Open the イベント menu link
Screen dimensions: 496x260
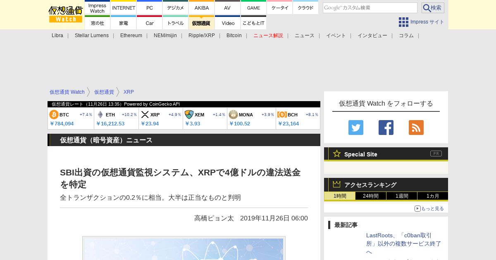336,35
